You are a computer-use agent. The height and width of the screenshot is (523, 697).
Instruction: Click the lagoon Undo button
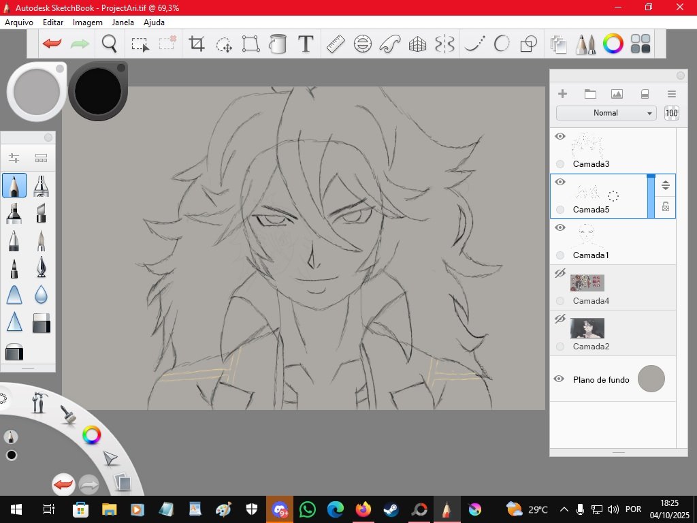coord(63,484)
